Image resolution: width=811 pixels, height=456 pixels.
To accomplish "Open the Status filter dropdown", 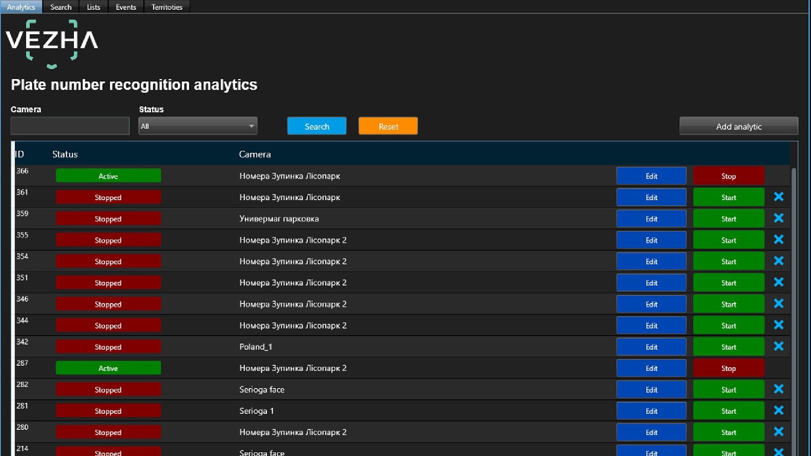I will (198, 126).
